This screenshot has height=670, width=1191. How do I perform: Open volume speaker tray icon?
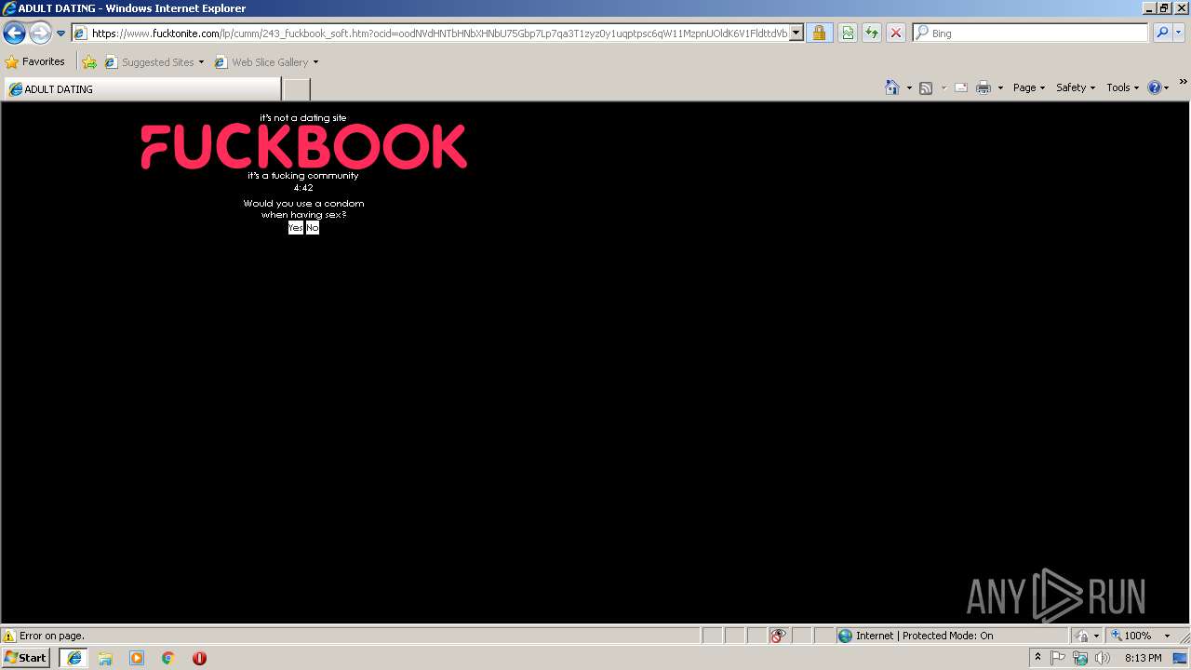(x=1103, y=658)
